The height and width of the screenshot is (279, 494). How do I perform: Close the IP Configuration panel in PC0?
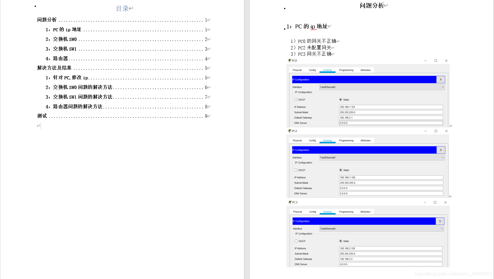click(x=441, y=80)
